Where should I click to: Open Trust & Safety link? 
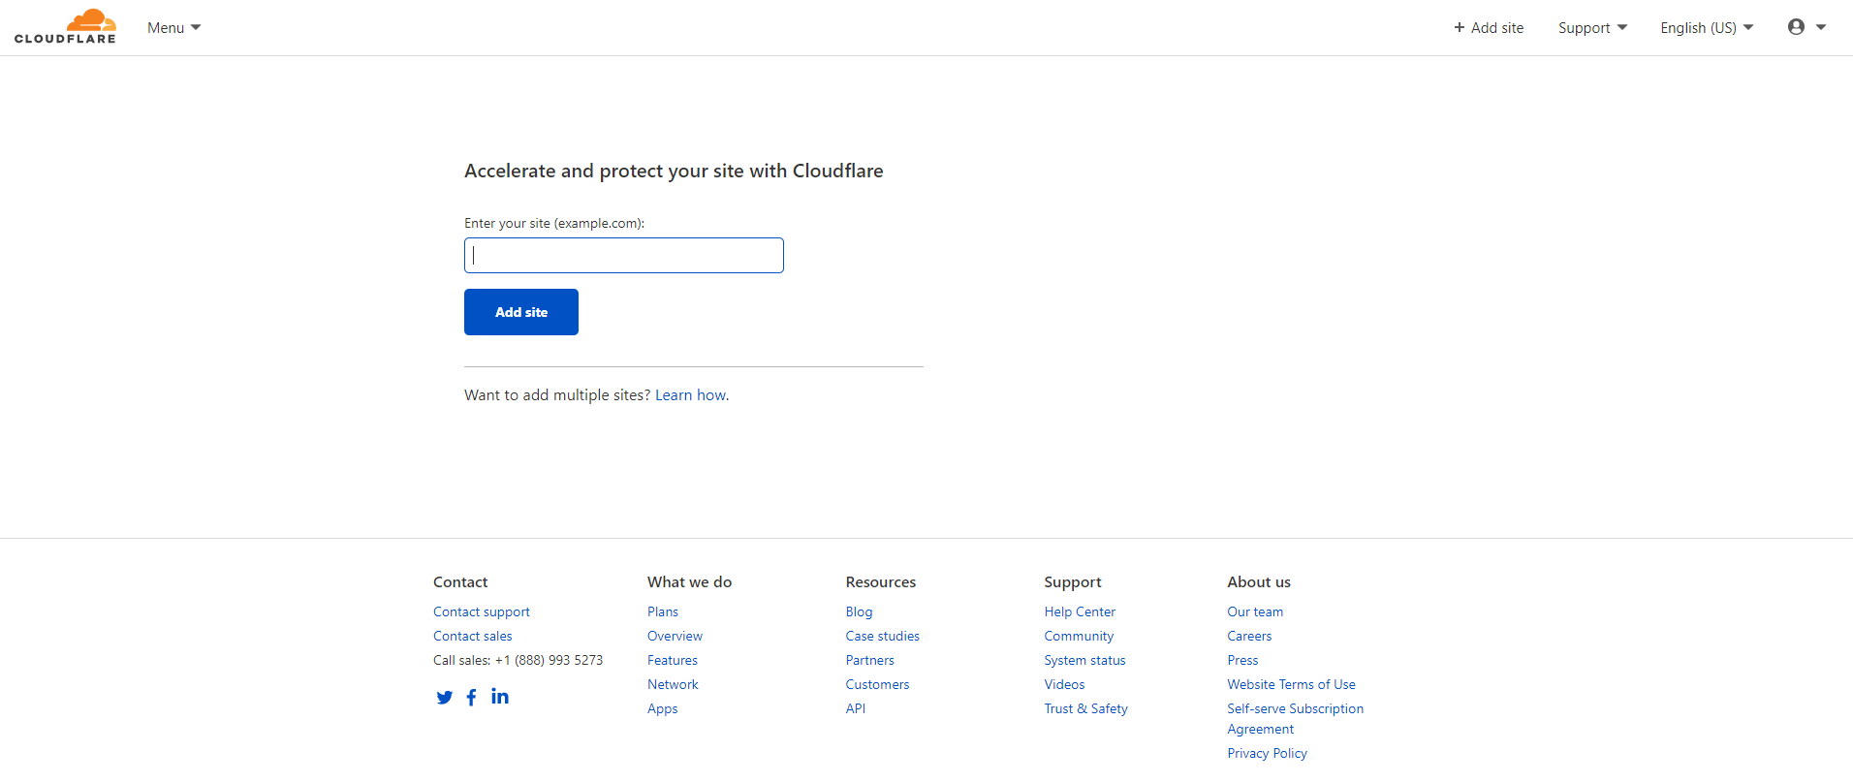coord(1086,708)
